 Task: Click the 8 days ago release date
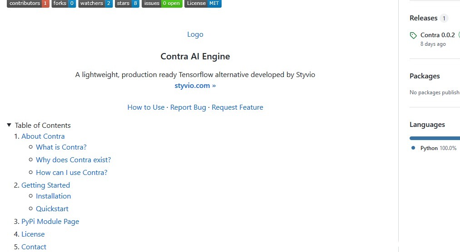tap(433, 44)
